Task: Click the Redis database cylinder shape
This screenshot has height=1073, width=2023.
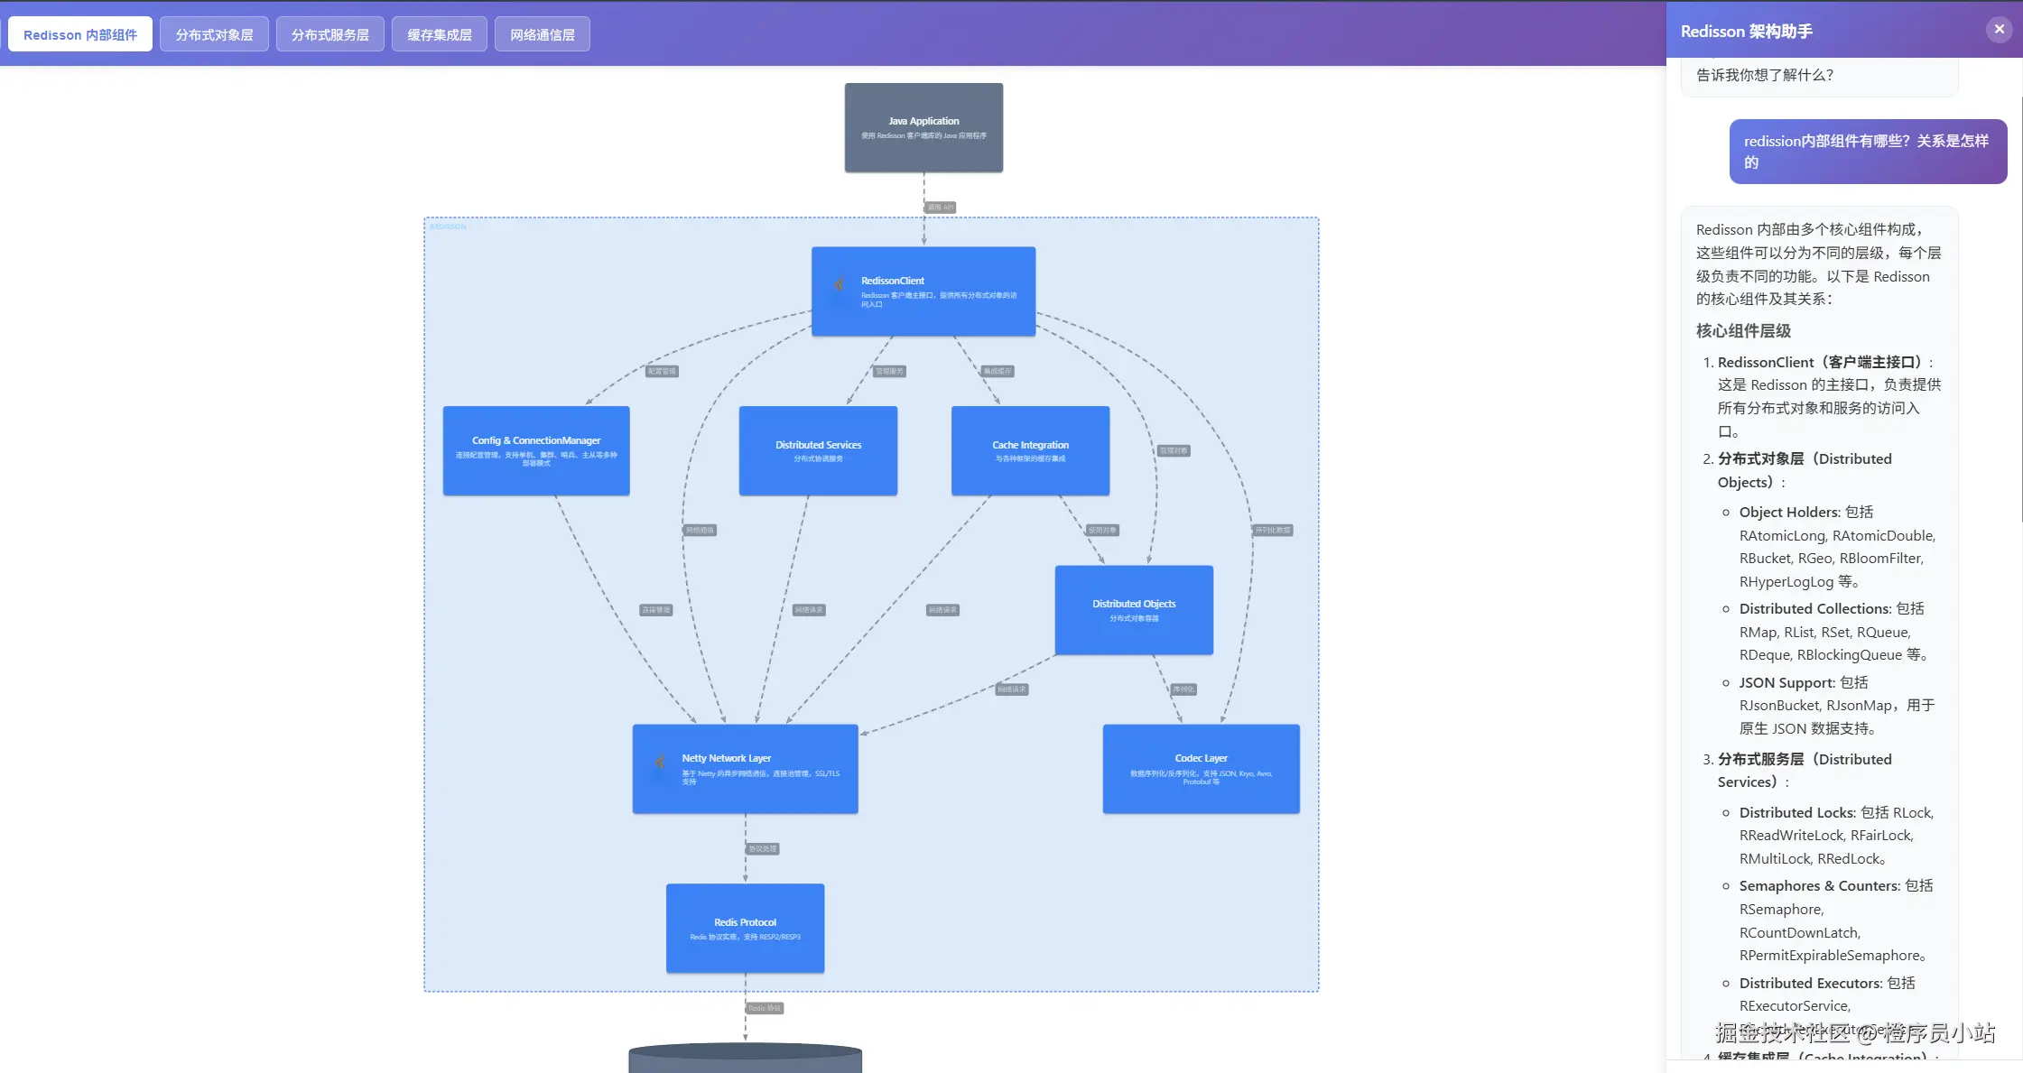Action: [745, 1059]
